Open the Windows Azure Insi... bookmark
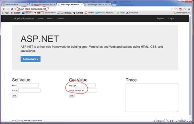Screen dimensions: 194x124 click(x=105, y=13)
